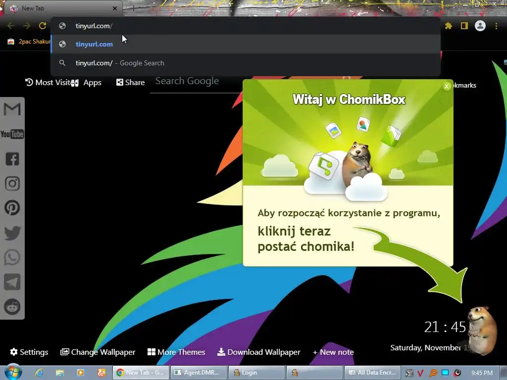Click the taskbar clock 9:45 PM
Viewport: 507px width, 380px height.
point(482,373)
